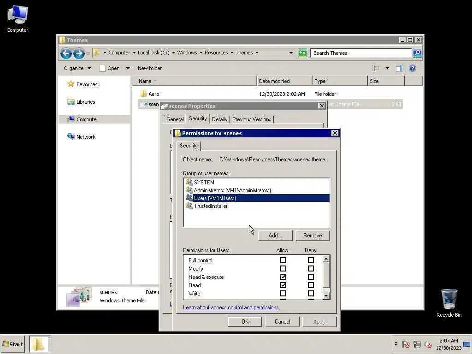Allow Write permission for Users
472x354 pixels.
pyautogui.click(x=283, y=294)
